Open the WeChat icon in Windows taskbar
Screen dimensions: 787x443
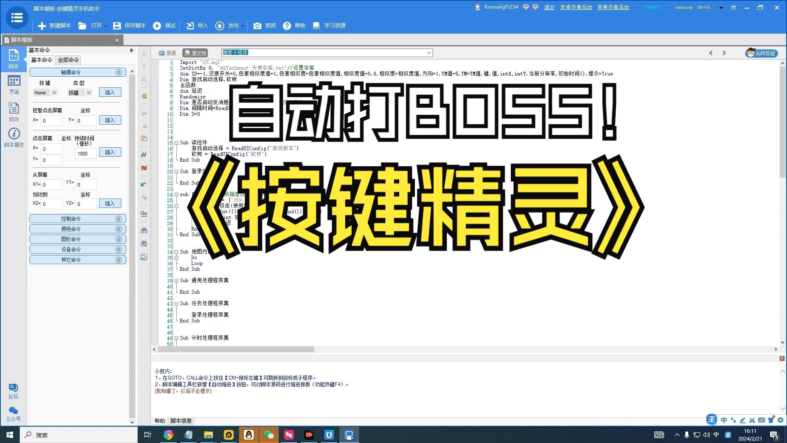pyautogui.click(x=268, y=435)
